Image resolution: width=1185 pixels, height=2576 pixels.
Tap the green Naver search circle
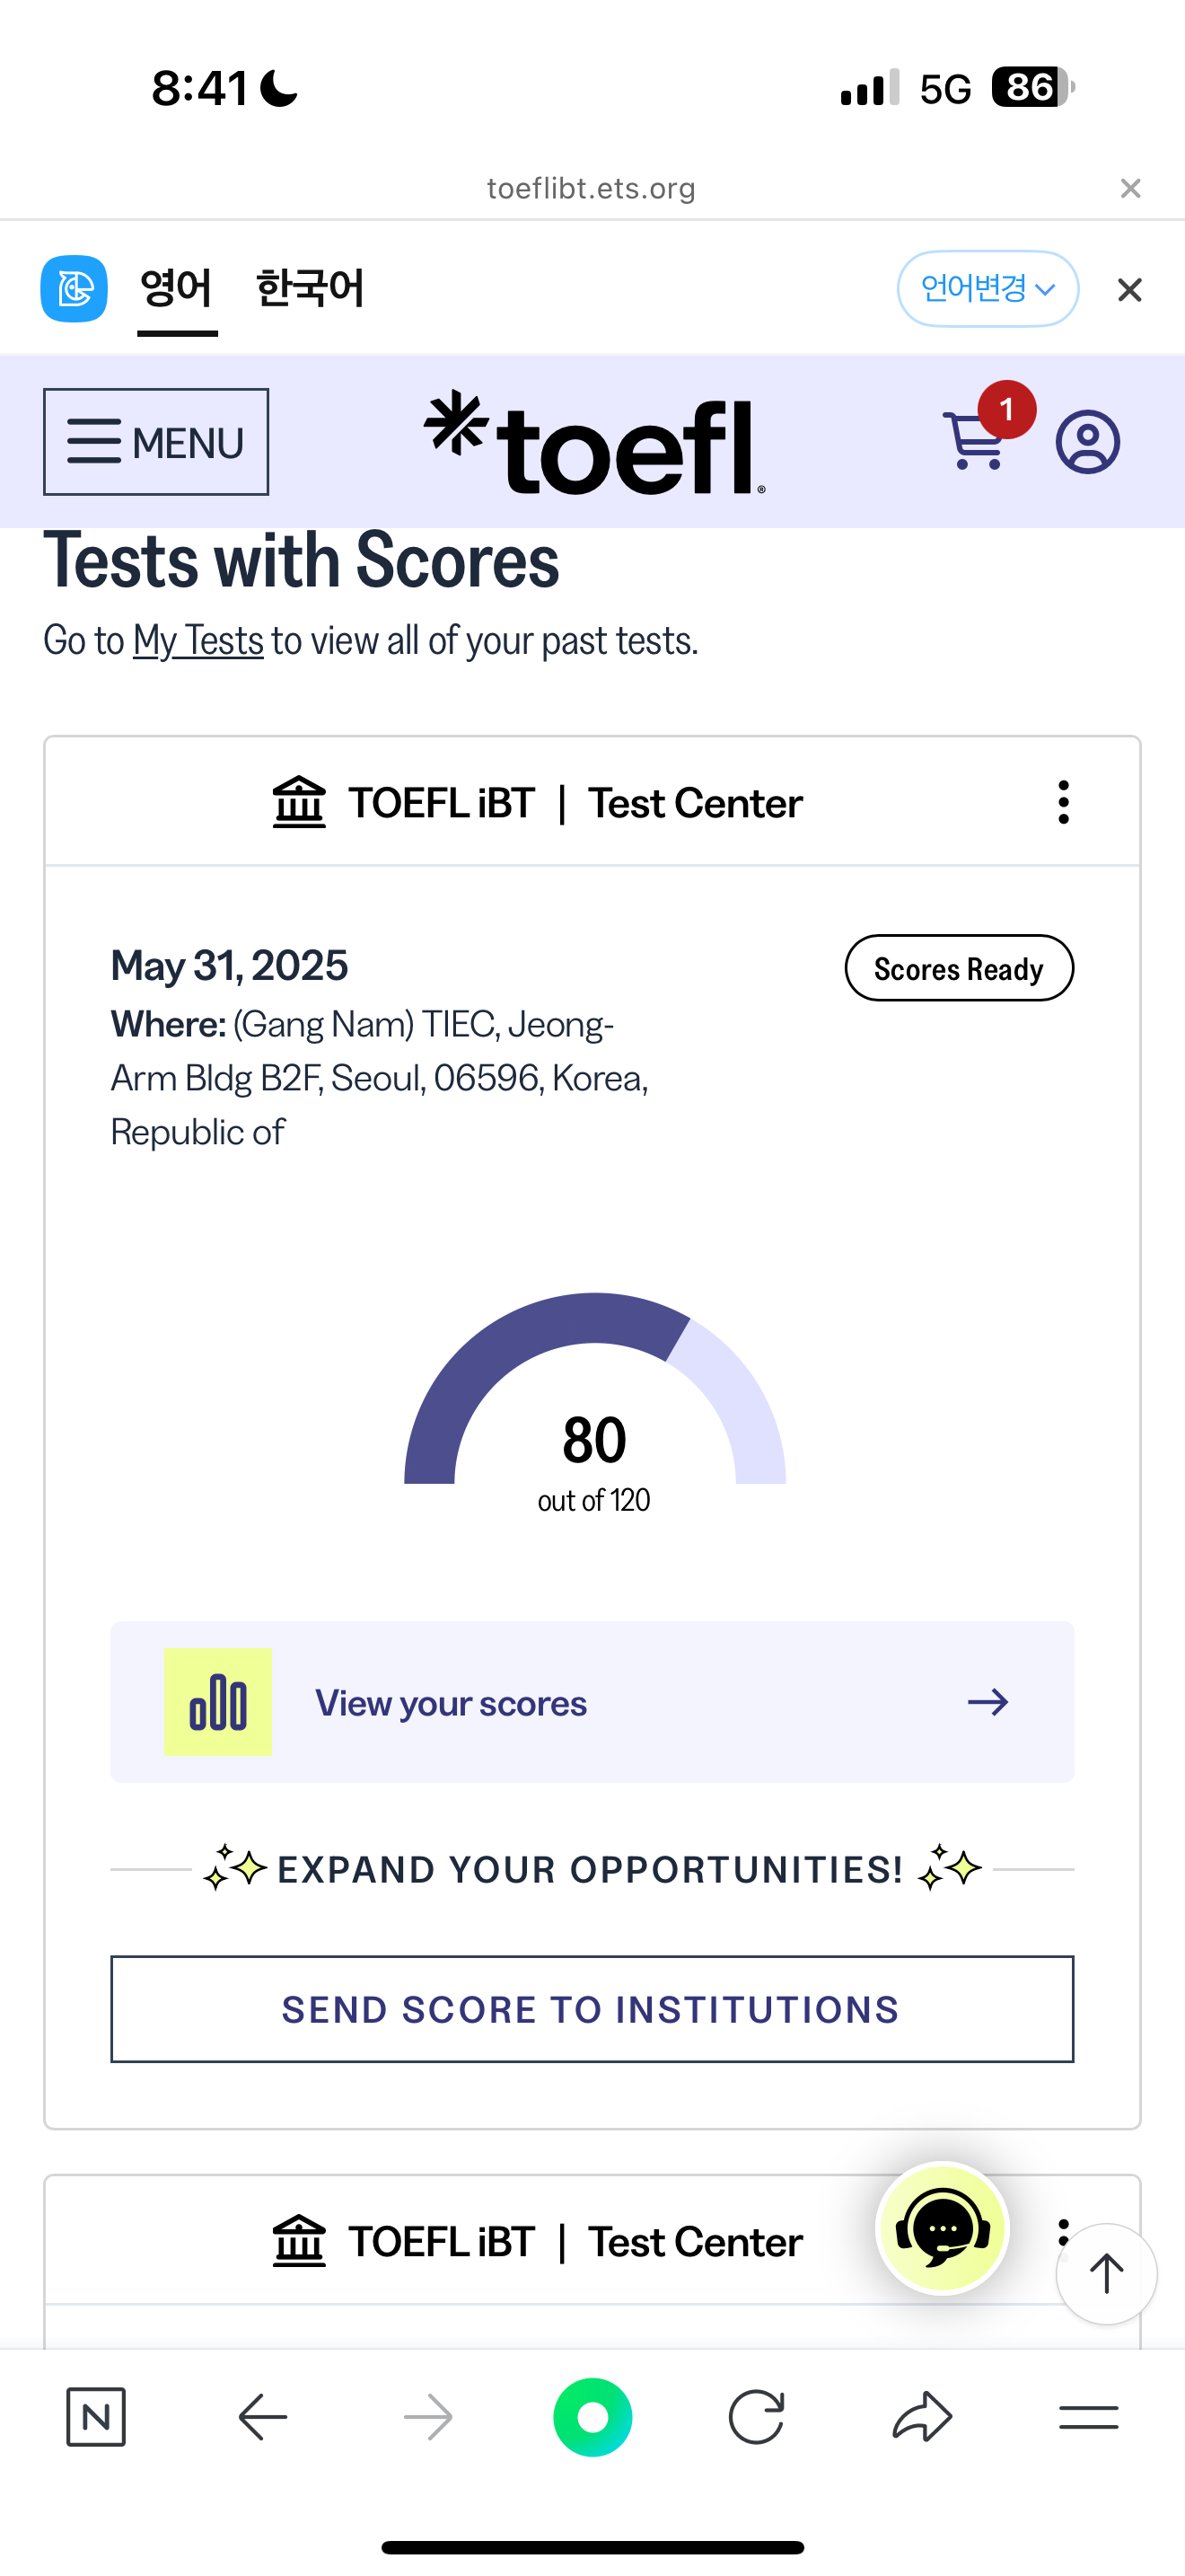592,2417
